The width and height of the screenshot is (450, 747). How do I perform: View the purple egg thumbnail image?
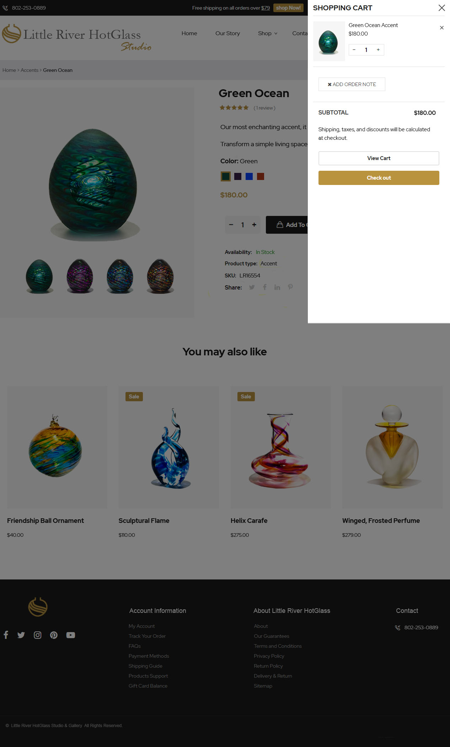[80, 276]
